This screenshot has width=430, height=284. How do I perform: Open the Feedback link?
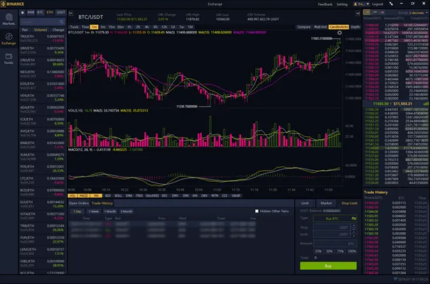325,4
